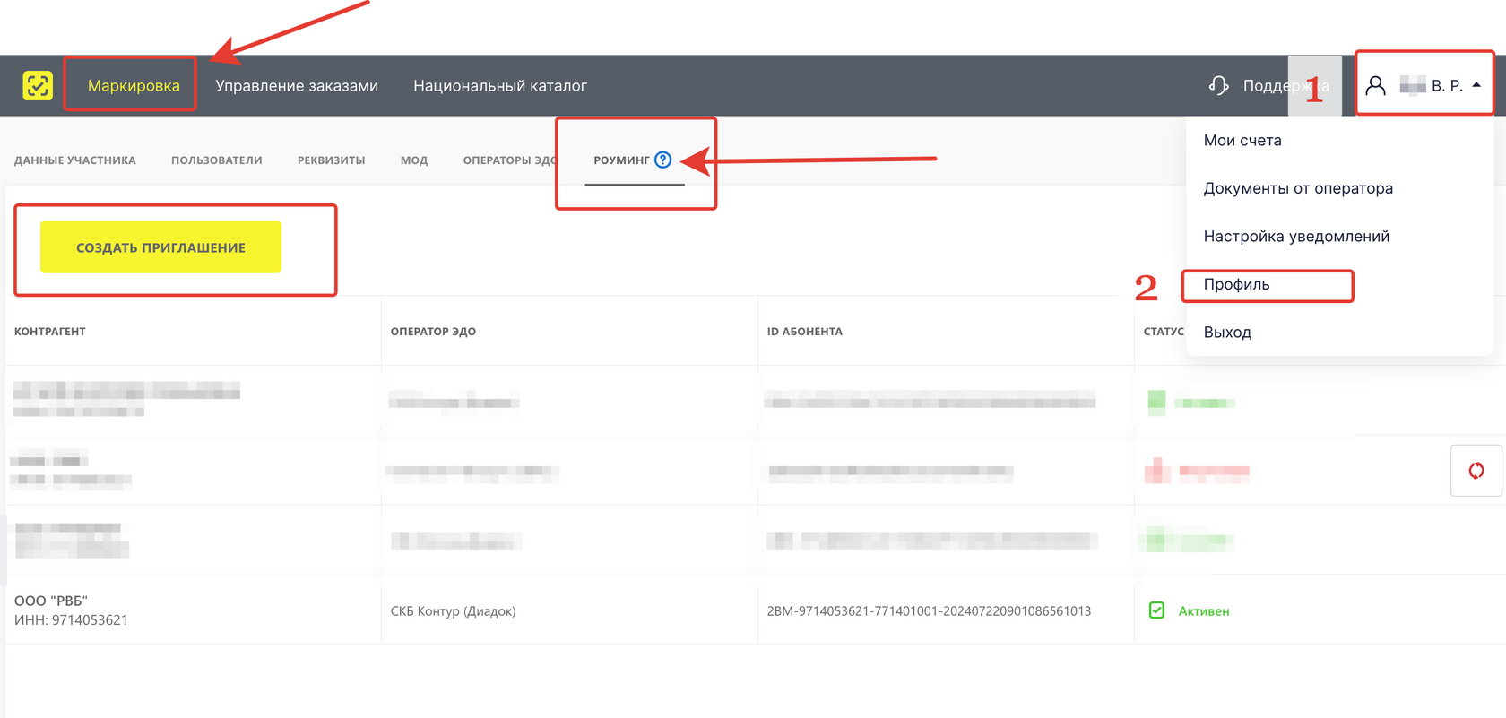The width and height of the screenshot is (1506, 718).
Task: Click the Активен green check icon
Action: 1157,610
